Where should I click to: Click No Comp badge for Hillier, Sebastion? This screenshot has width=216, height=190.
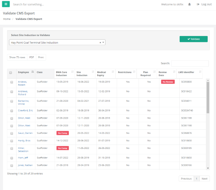click(x=63, y=148)
